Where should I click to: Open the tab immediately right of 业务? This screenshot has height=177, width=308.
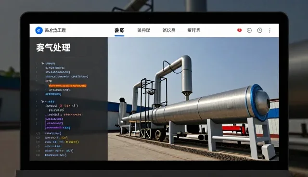[x=144, y=30]
